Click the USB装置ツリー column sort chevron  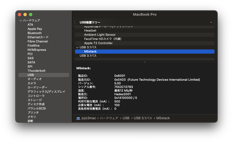coord(211,22)
